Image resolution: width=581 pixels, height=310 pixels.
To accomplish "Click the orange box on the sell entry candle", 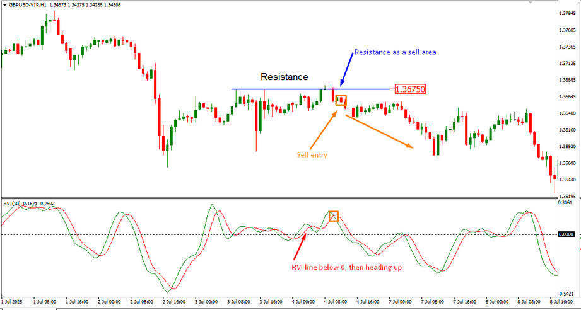I will click(341, 100).
